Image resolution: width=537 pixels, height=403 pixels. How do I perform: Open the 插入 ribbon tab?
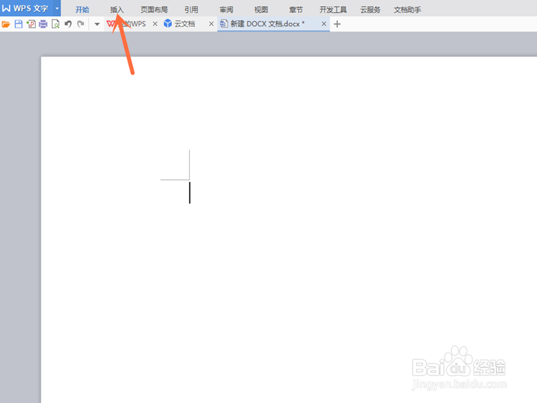pyautogui.click(x=117, y=9)
